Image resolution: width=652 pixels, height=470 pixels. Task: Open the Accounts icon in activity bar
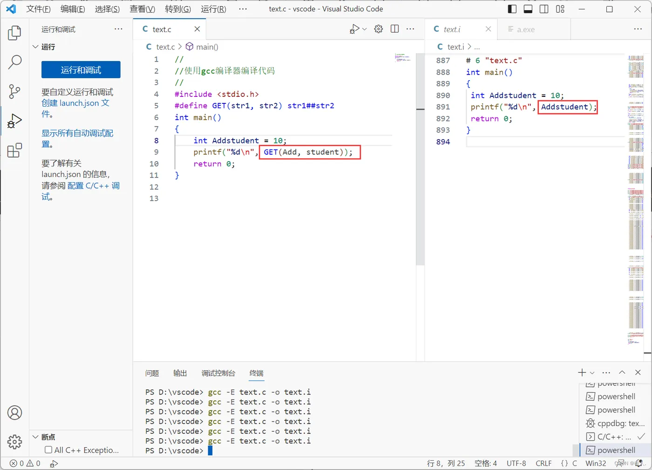[x=14, y=413]
